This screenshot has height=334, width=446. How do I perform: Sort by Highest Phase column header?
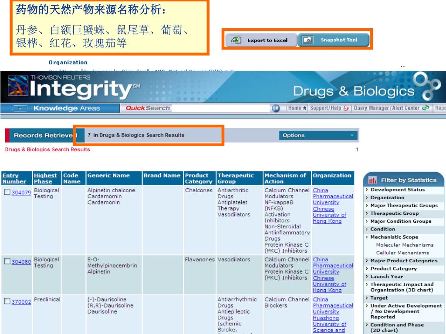click(x=45, y=178)
